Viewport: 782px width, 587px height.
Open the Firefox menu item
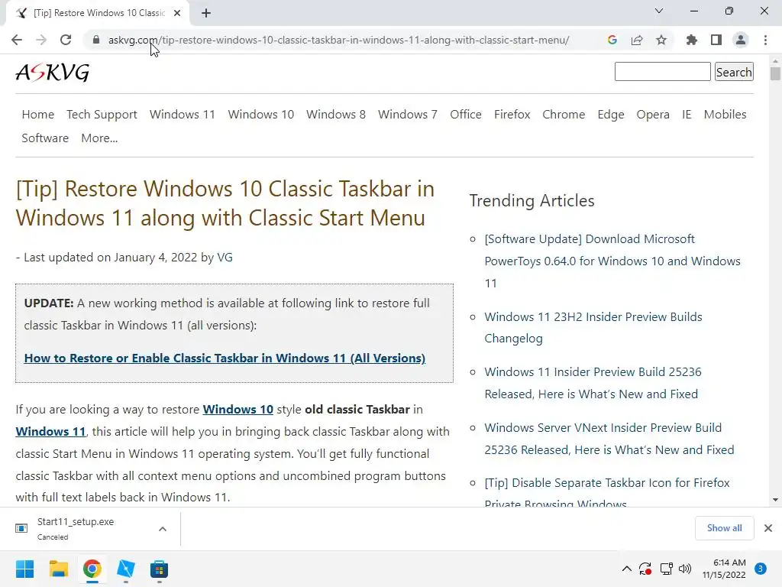(512, 115)
